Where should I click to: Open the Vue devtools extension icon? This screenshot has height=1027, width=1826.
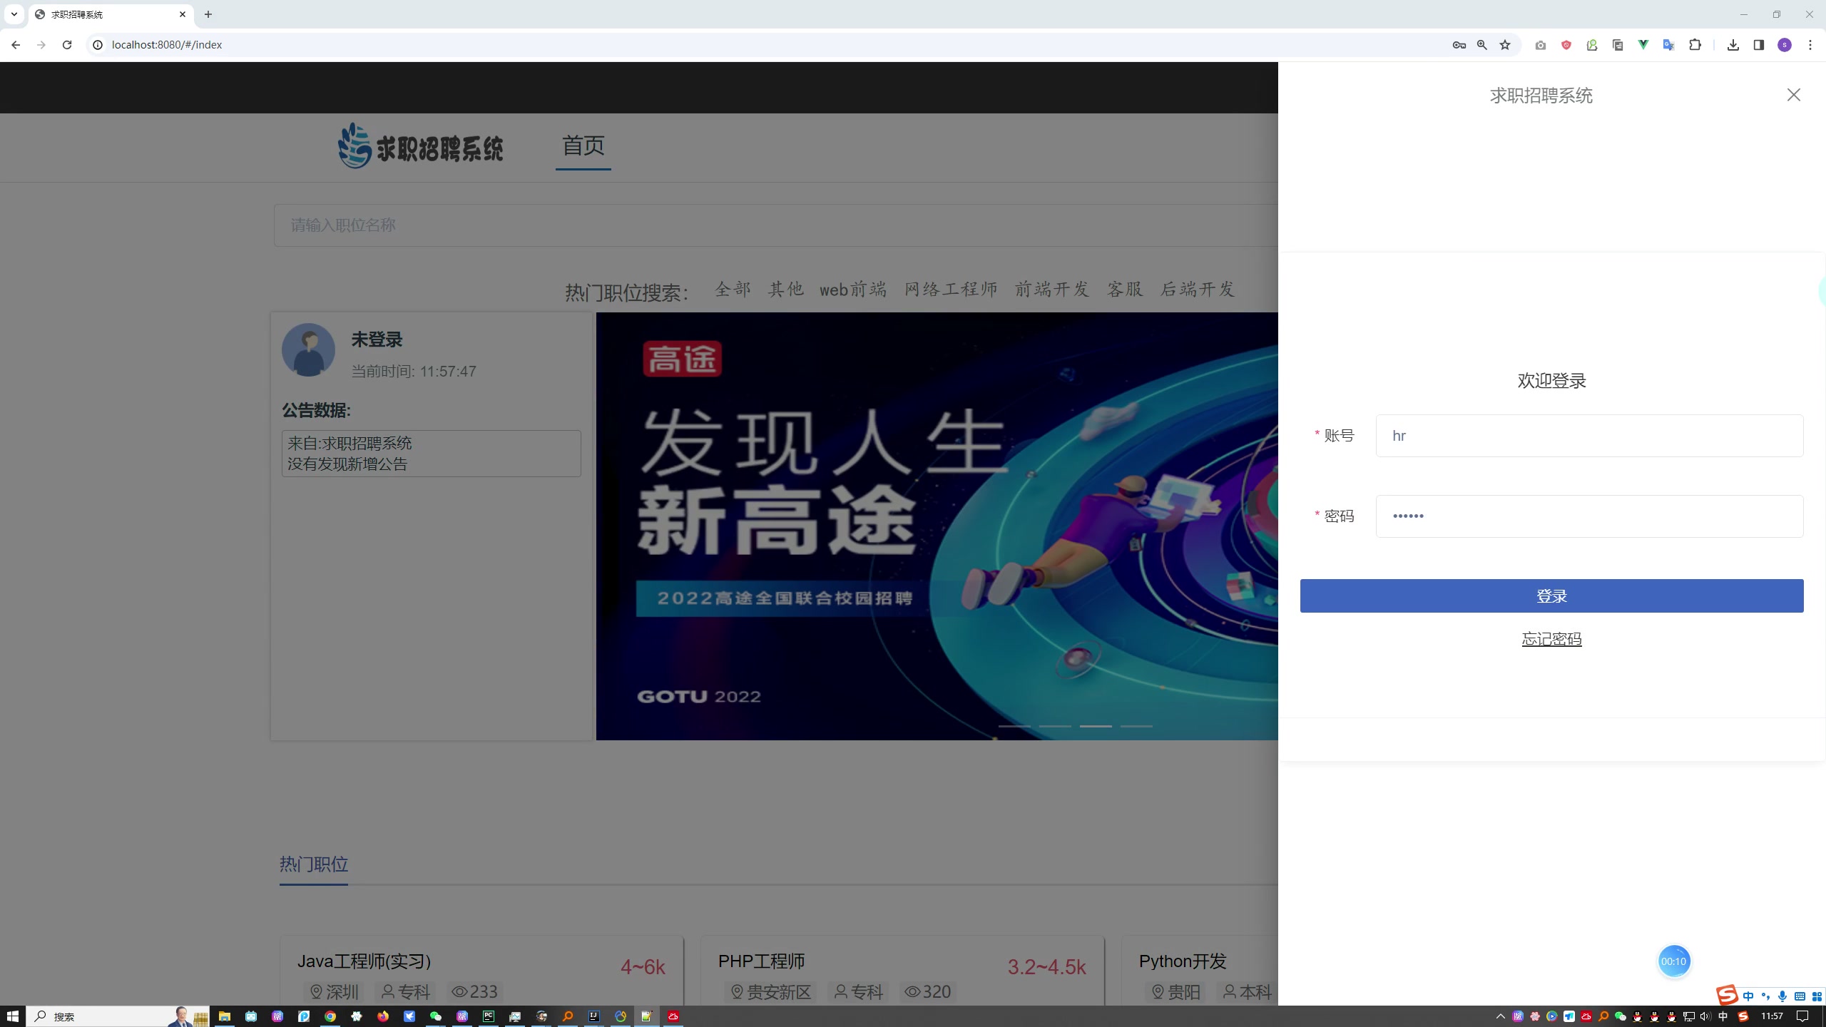pos(1643,45)
